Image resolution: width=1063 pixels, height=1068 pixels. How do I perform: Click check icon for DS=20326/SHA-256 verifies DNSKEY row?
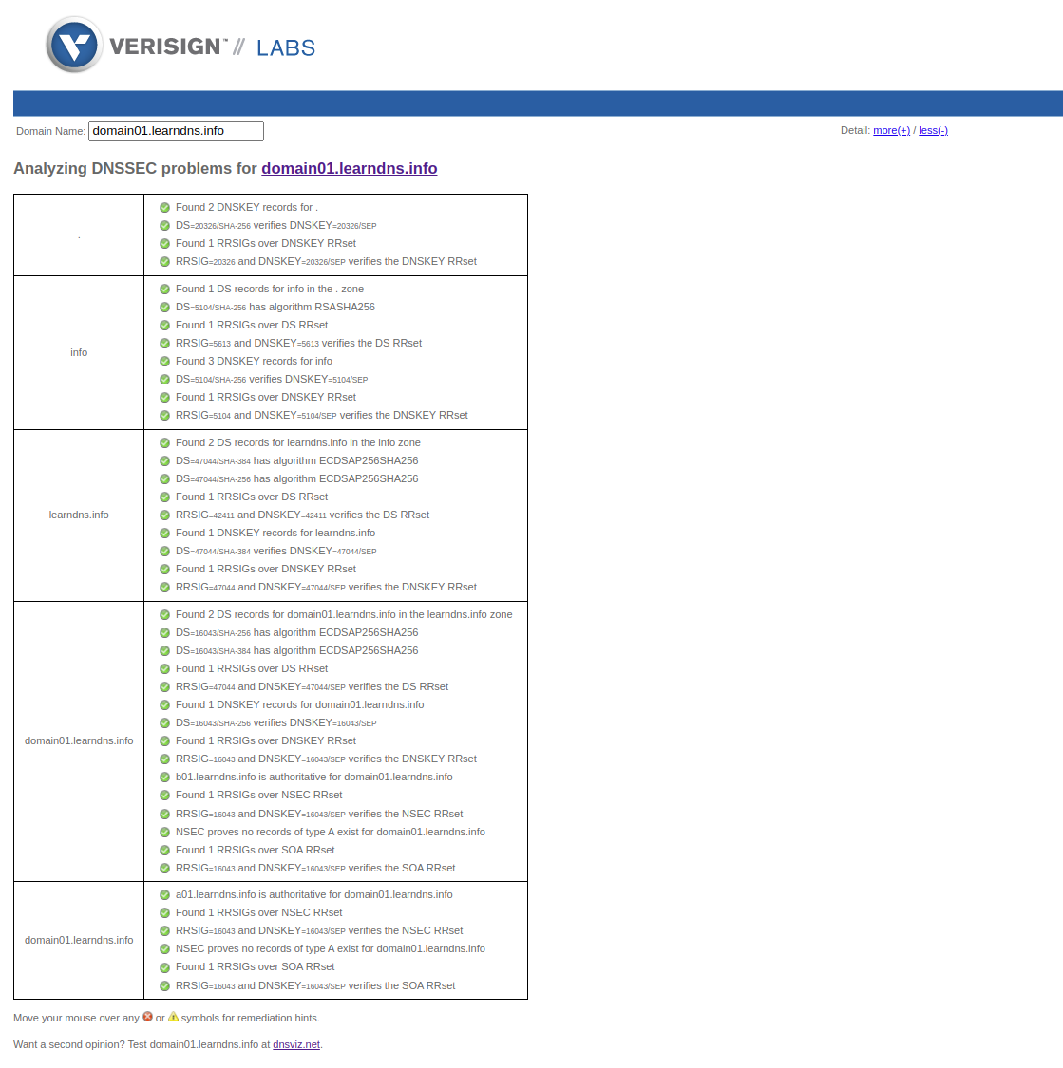point(165,225)
